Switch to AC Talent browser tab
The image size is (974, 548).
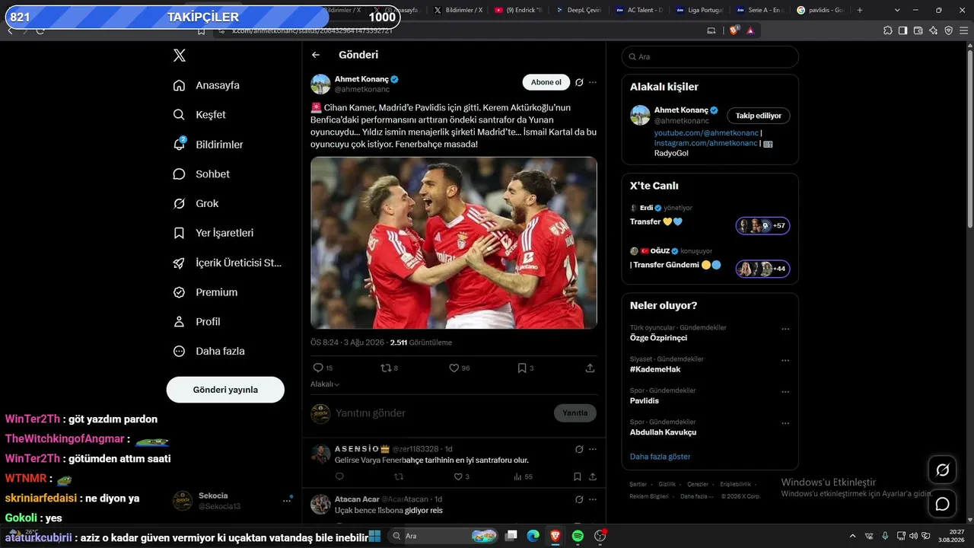pyautogui.click(x=639, y=10)
